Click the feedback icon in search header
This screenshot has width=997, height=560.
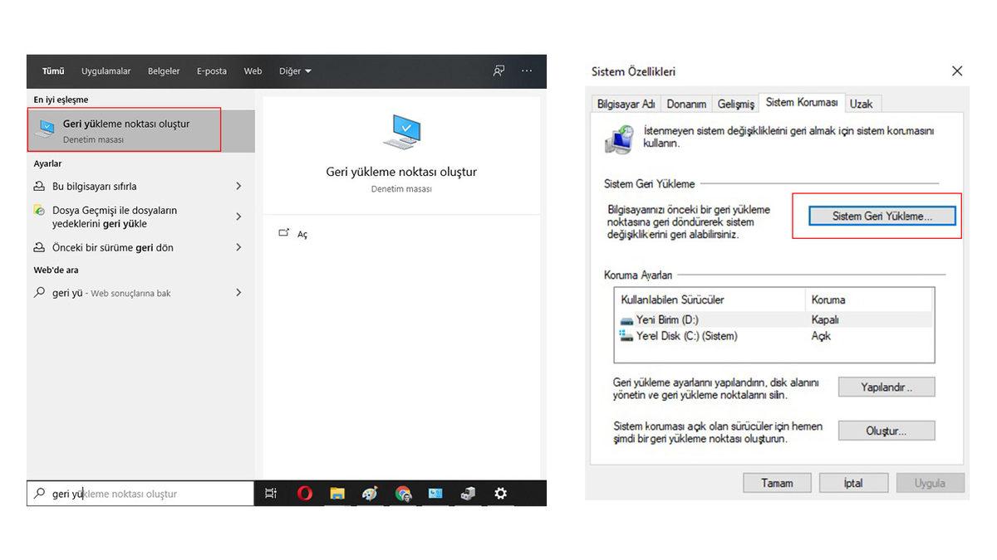click(498, 71)
